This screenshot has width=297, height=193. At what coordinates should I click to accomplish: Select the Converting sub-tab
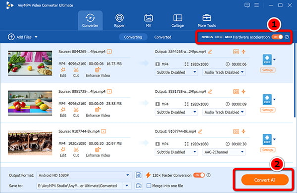133,37
